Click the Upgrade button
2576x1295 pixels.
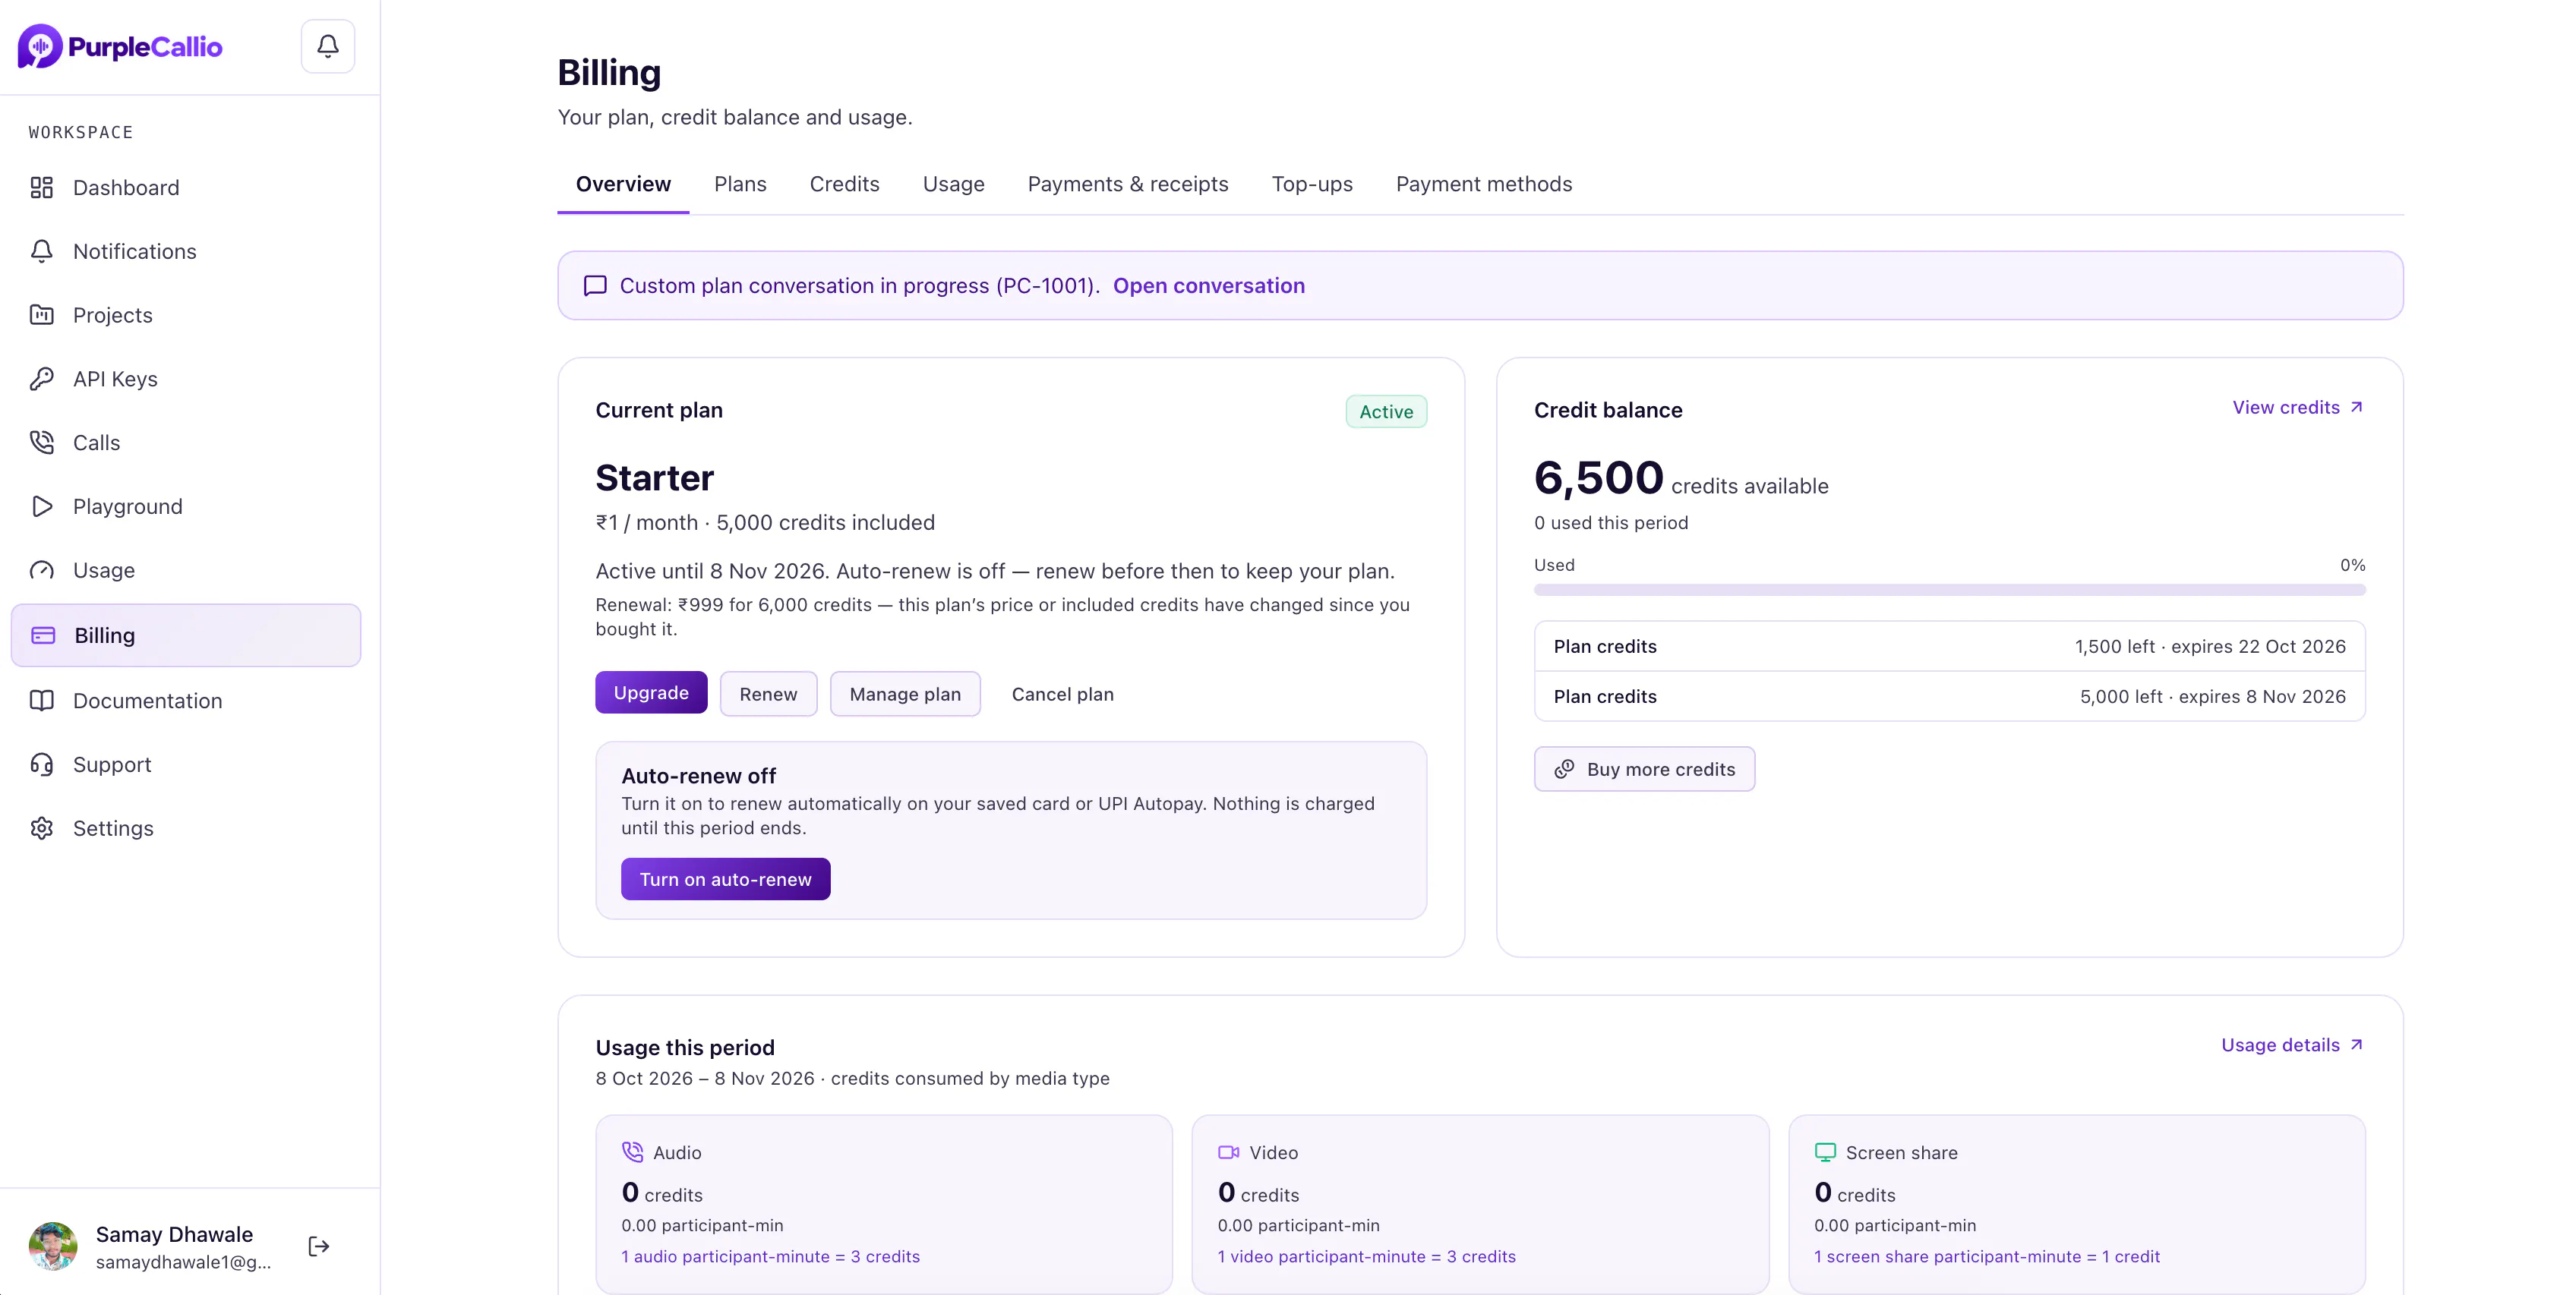click(651, 692)
